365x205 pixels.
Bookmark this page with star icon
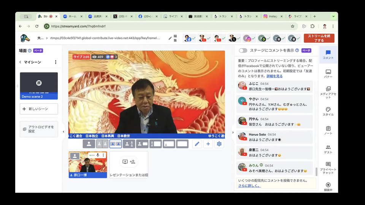pyautogui.click(x=293, y=26)
